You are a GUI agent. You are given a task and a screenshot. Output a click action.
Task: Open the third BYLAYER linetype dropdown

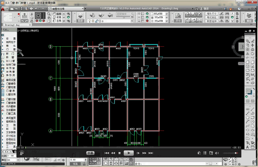[x=167, y=21]
